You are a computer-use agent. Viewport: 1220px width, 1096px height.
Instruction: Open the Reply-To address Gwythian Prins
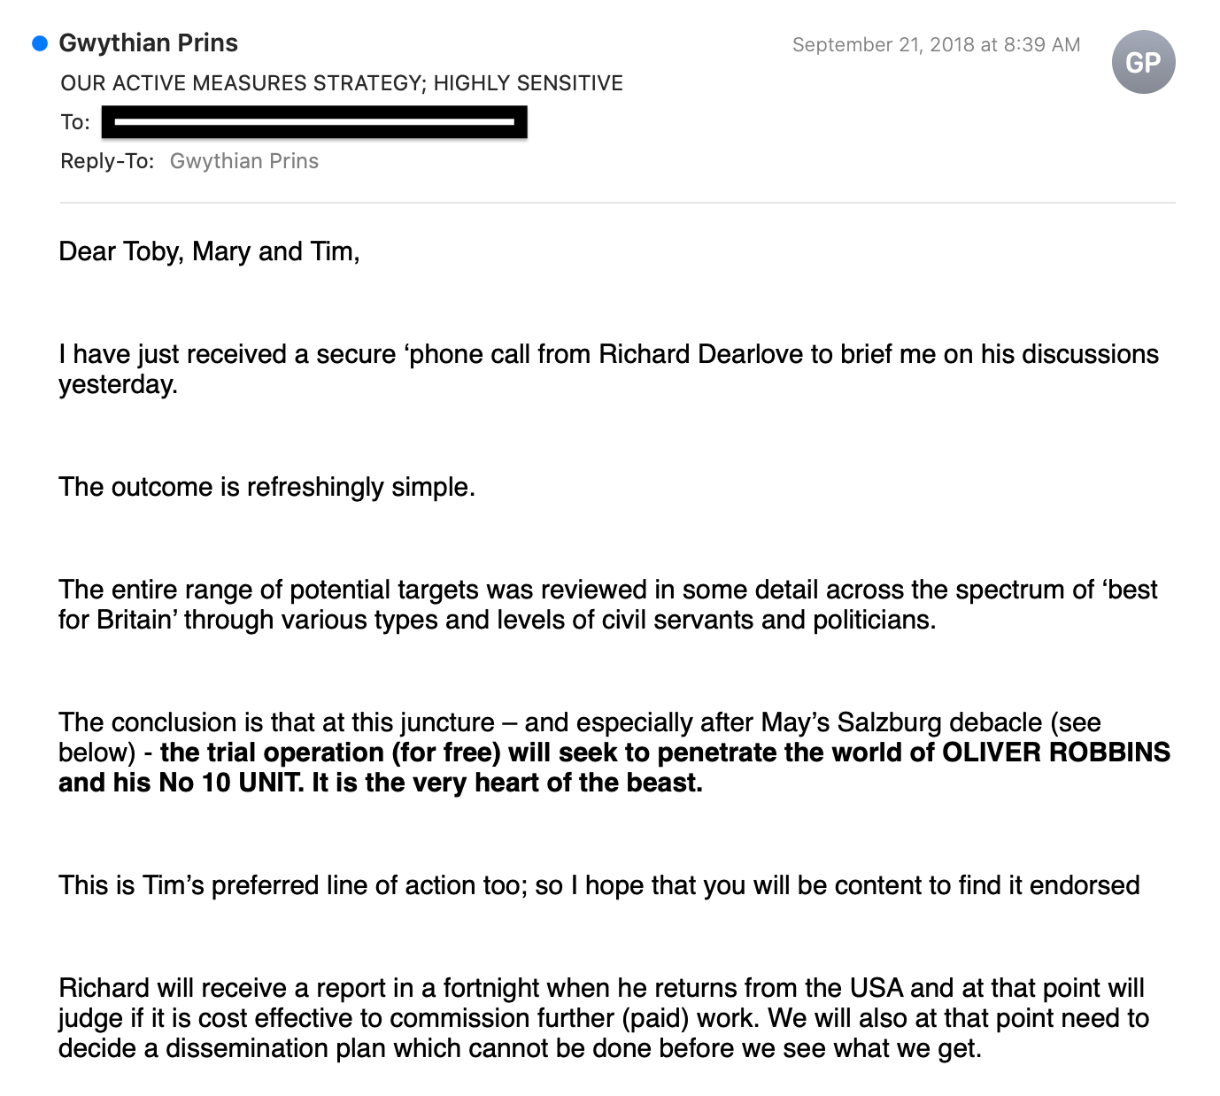244,161
